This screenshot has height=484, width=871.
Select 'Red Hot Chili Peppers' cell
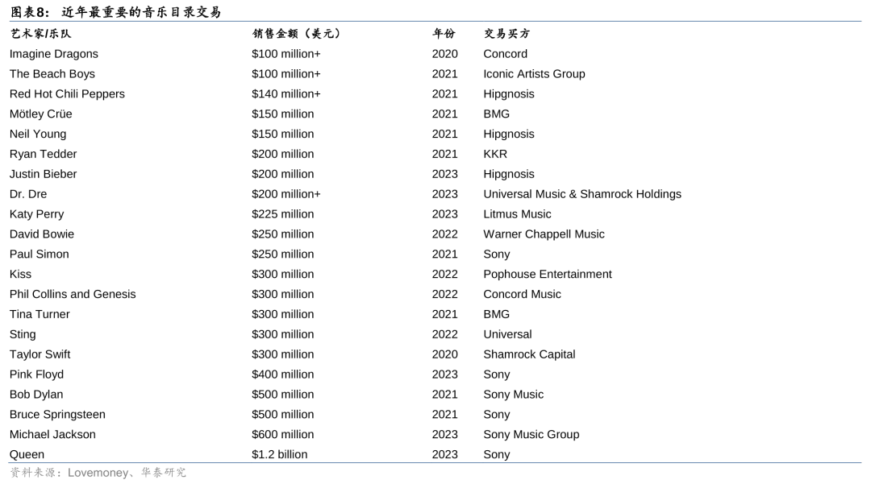coord(67,94)
